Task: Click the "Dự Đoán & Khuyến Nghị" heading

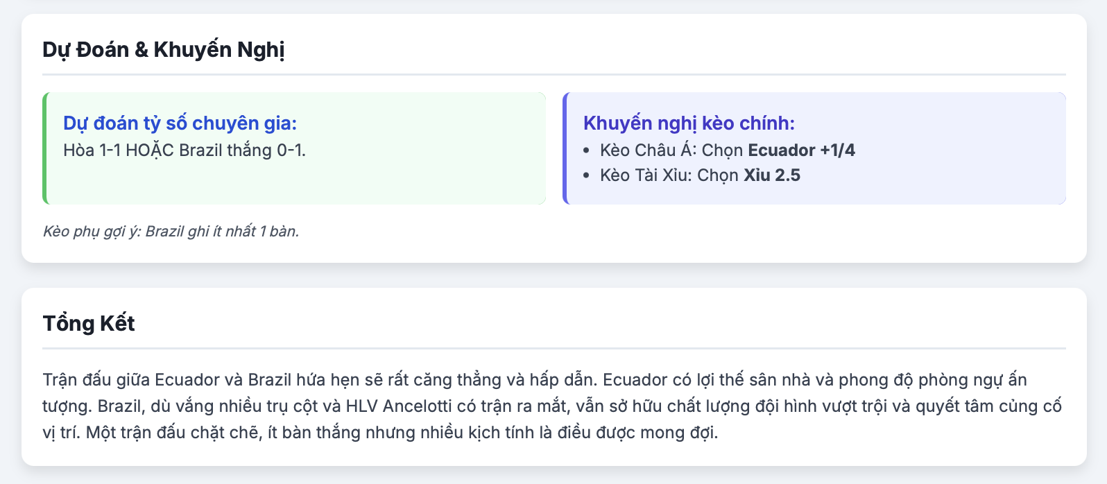Action: click(x=164, y=50)
